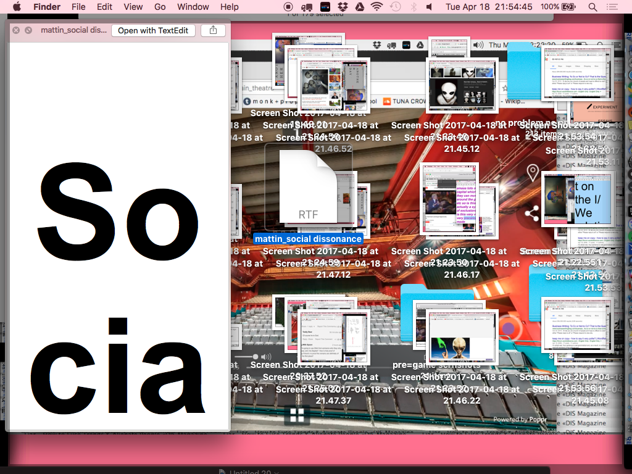Open the Help menu
The image size is (632, 474).
coord(230,7)
